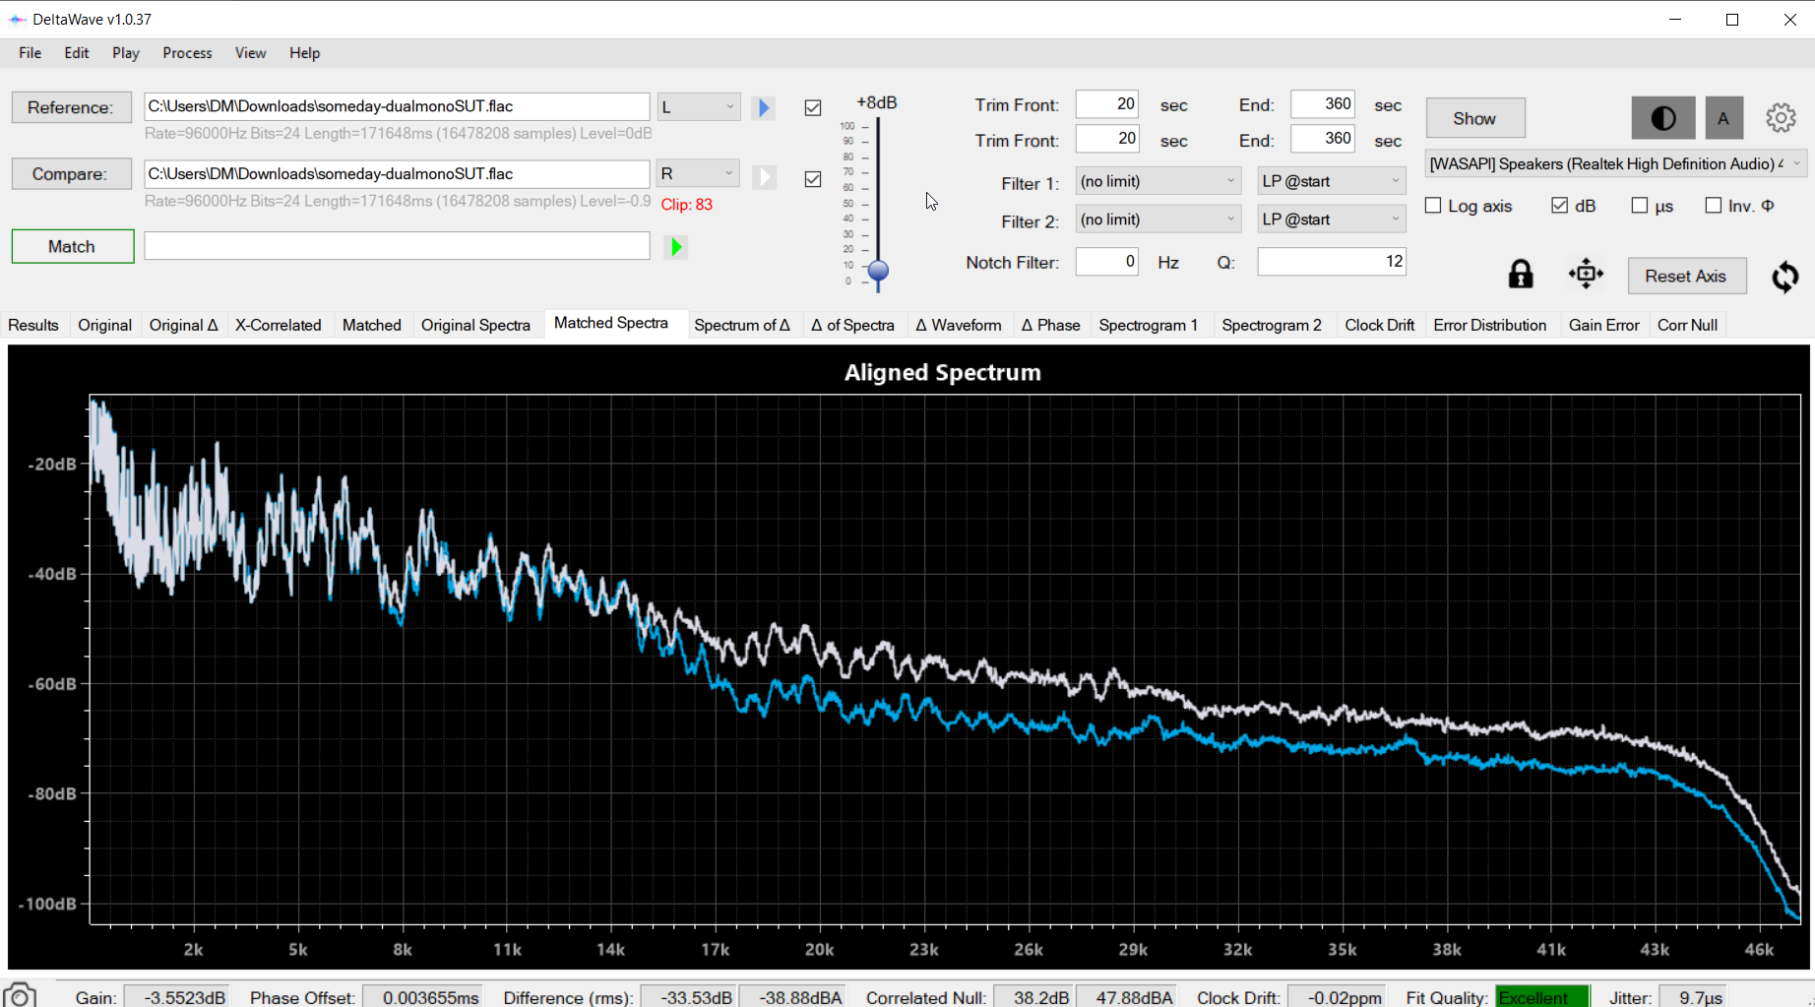Switch to the Matched tab
Screen dimensions: 1815x1007
click(372, 325)
